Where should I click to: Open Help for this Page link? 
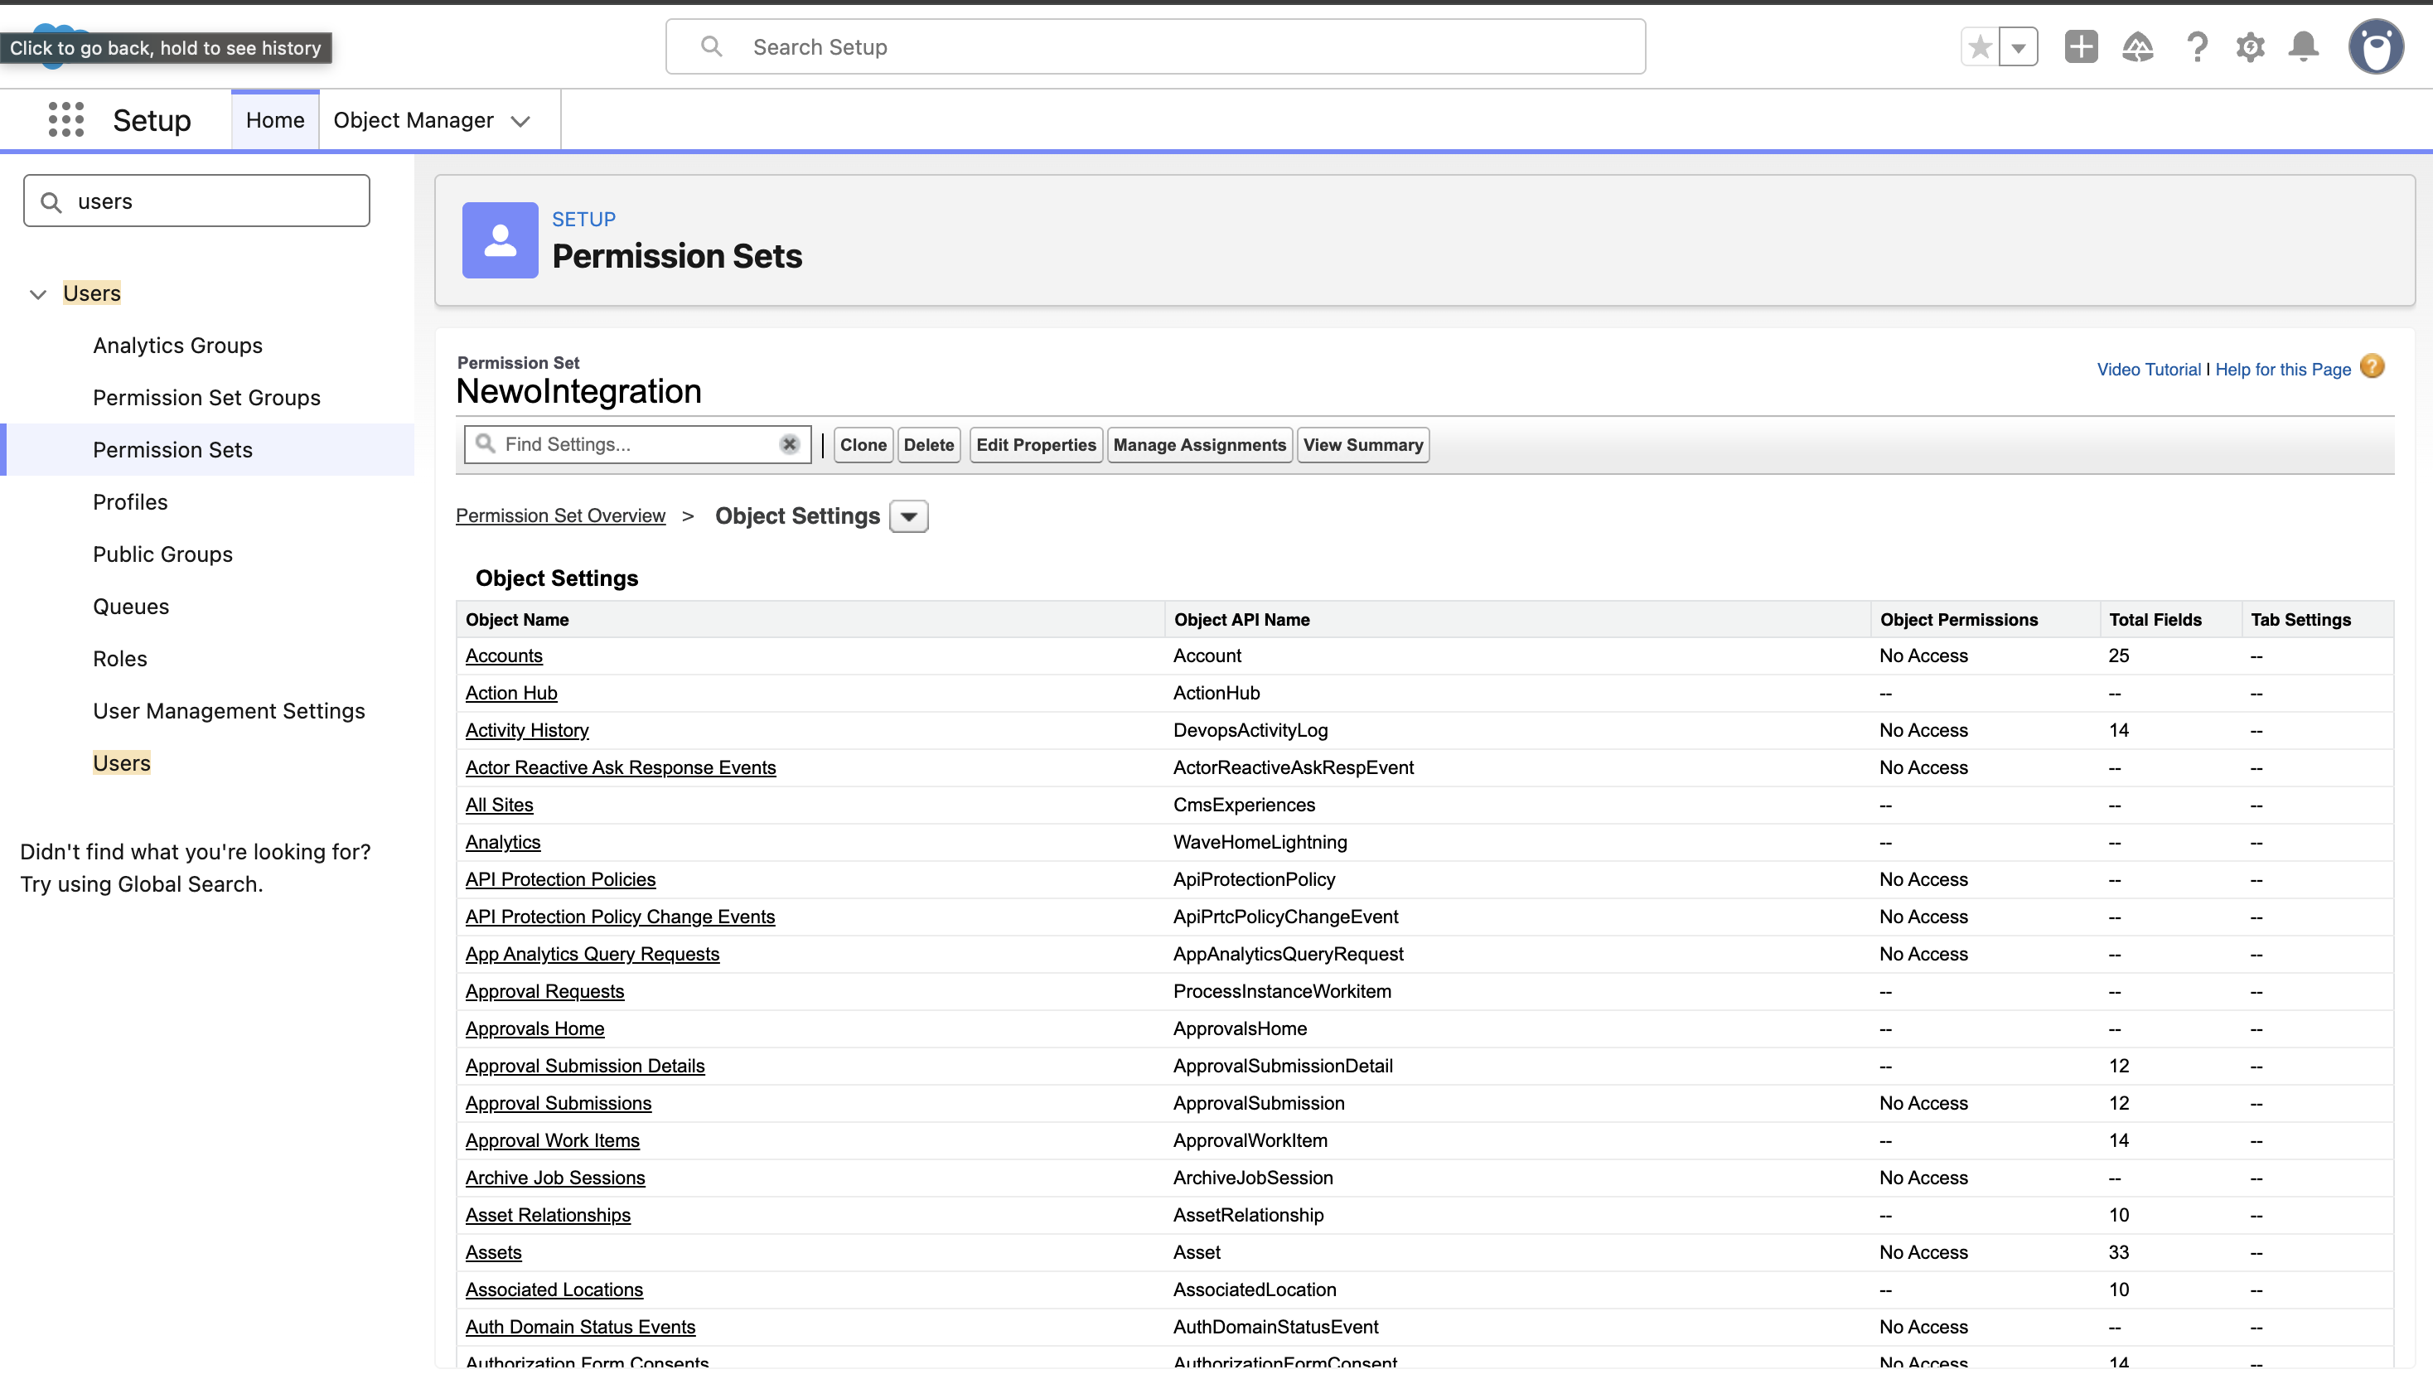[x=2282, y=370]
